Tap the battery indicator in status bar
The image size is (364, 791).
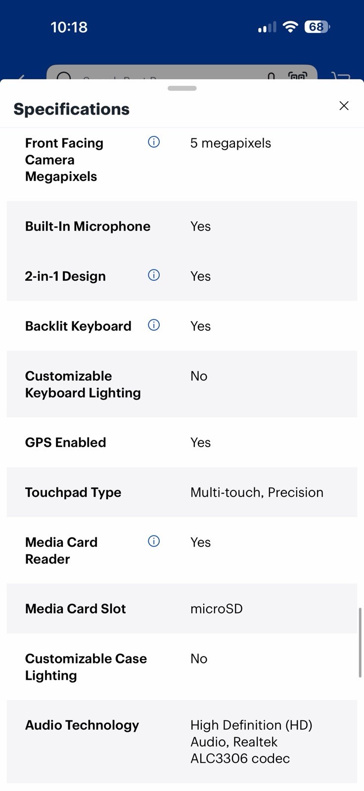pos(317,27)
